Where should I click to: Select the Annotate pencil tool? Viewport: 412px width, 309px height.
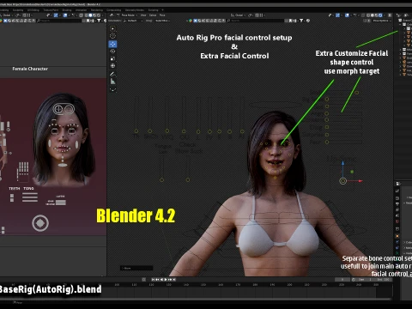coord(112,74)
